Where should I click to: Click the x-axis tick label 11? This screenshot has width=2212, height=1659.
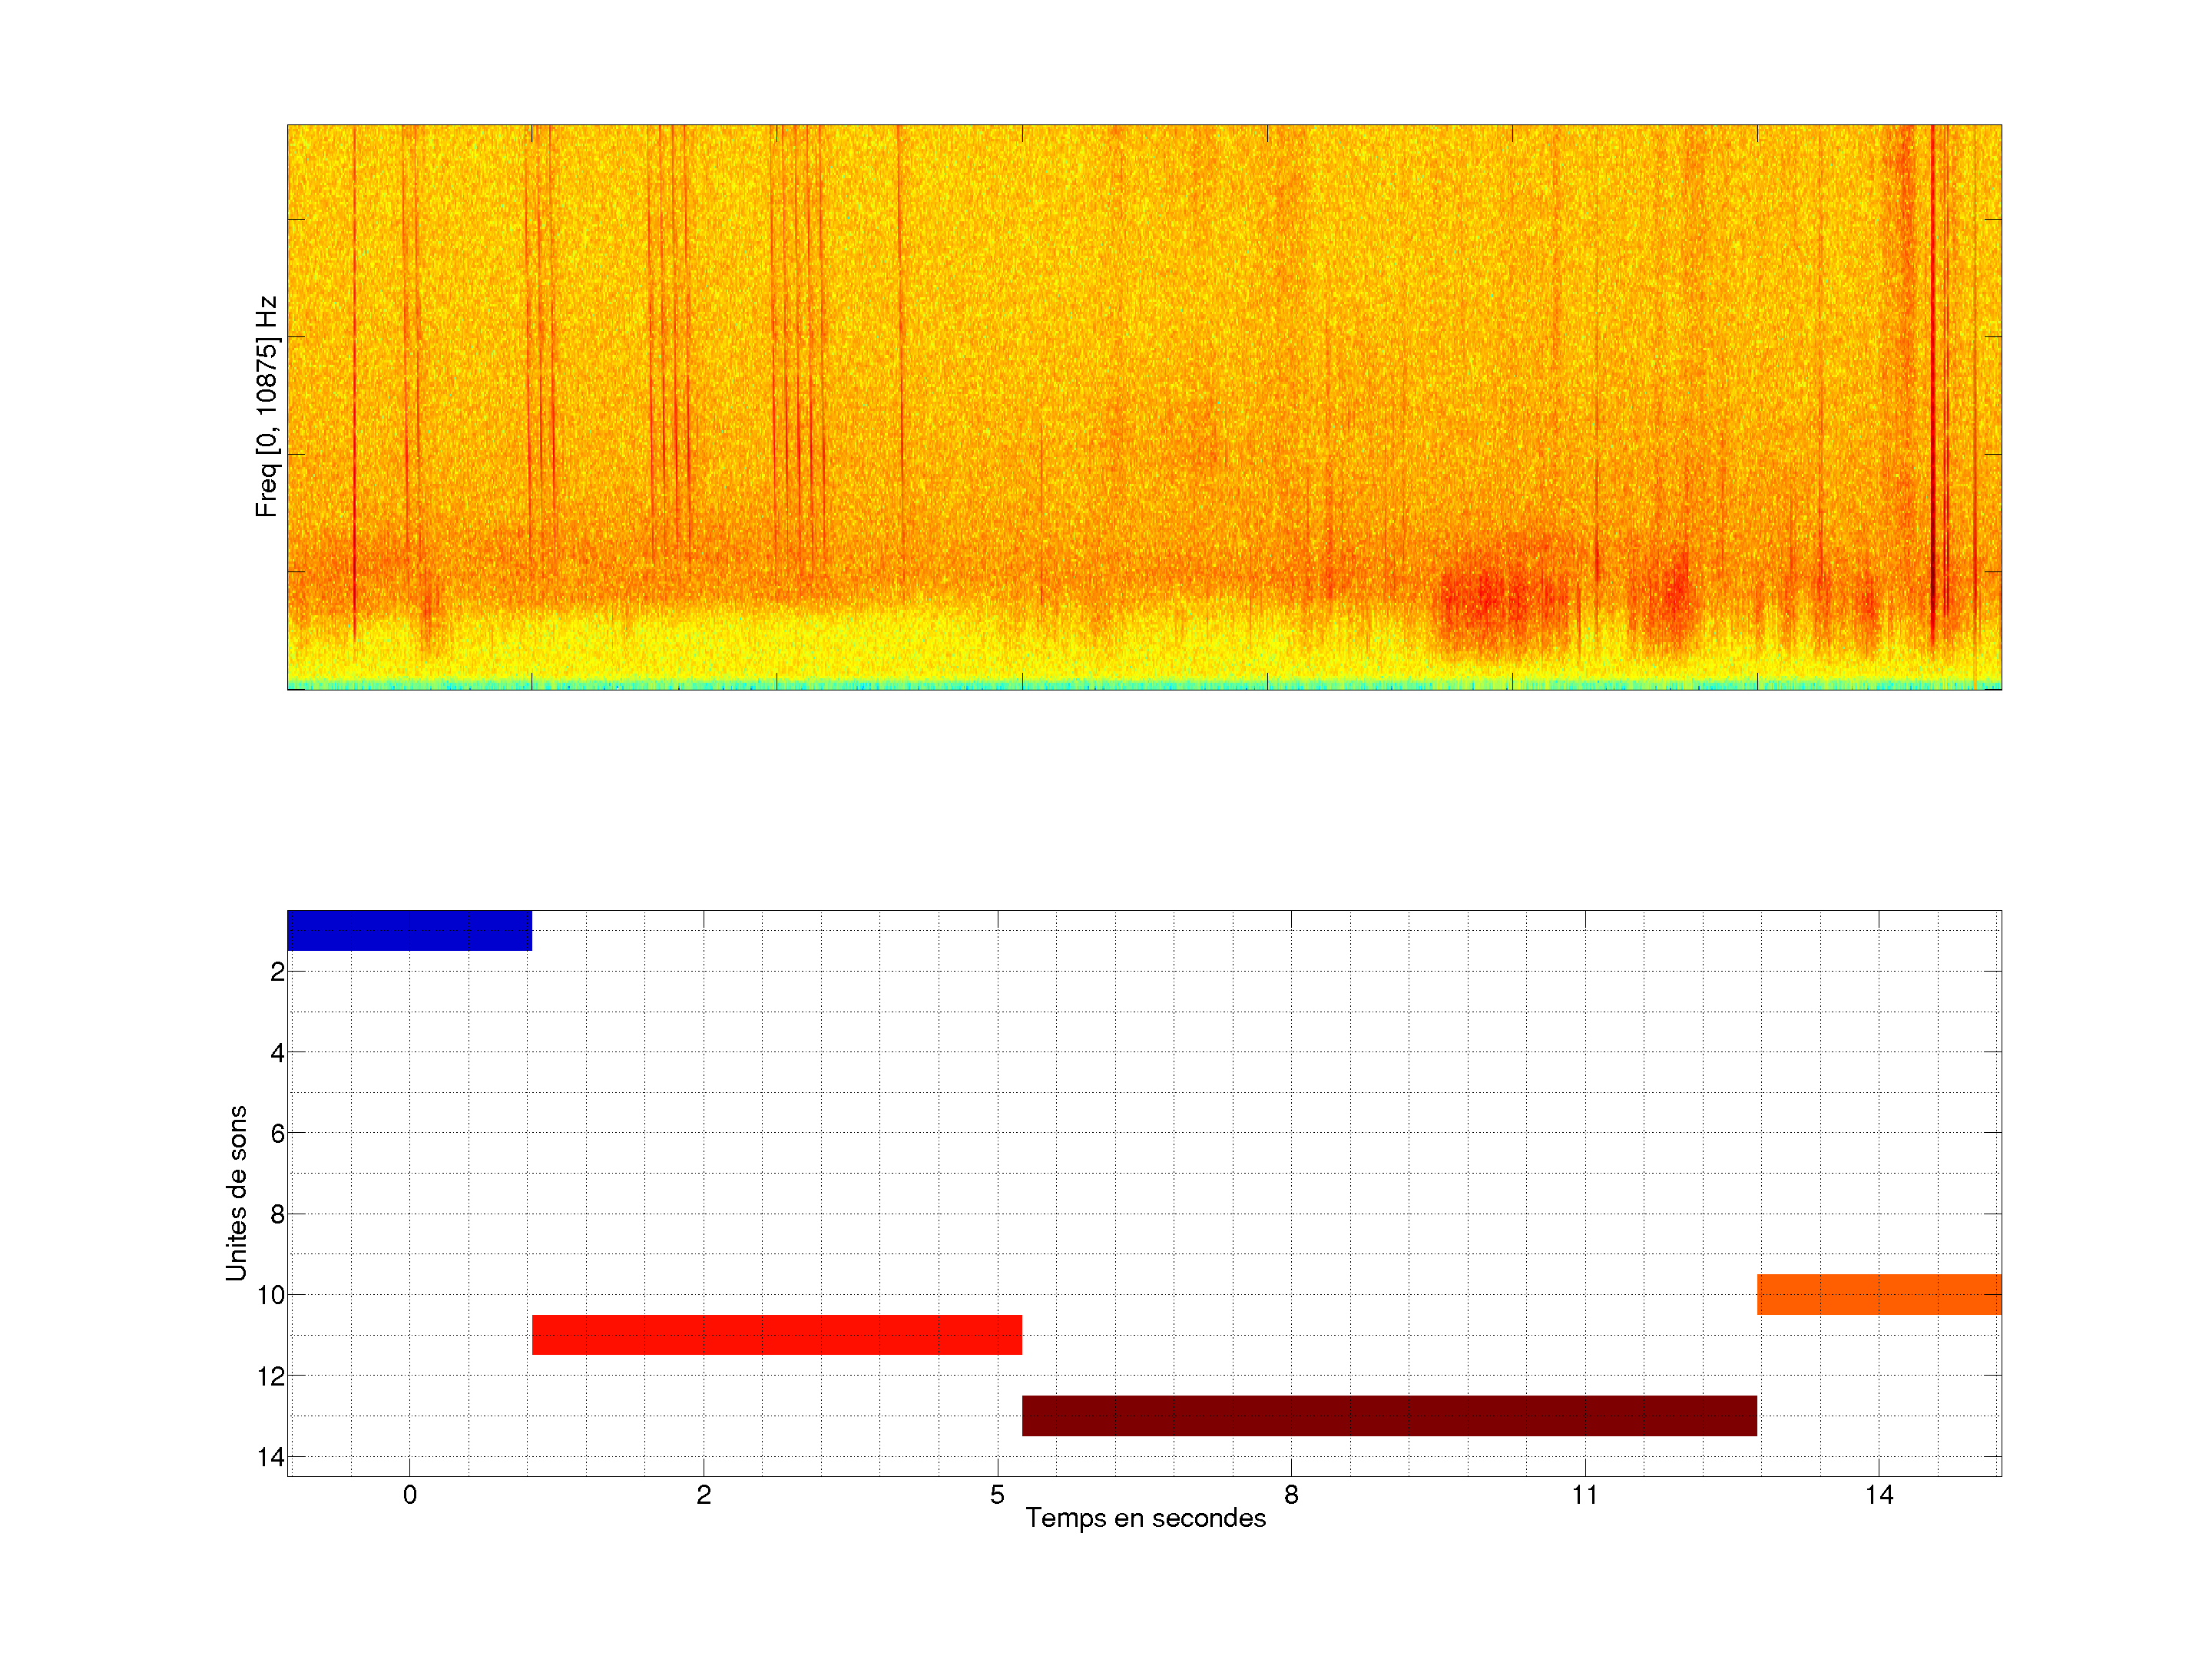[x=1584, y=1495]
